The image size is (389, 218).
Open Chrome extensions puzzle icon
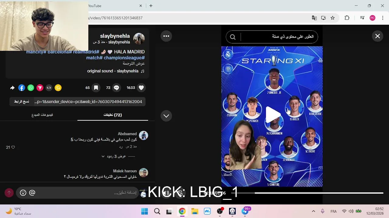(347, 18)
